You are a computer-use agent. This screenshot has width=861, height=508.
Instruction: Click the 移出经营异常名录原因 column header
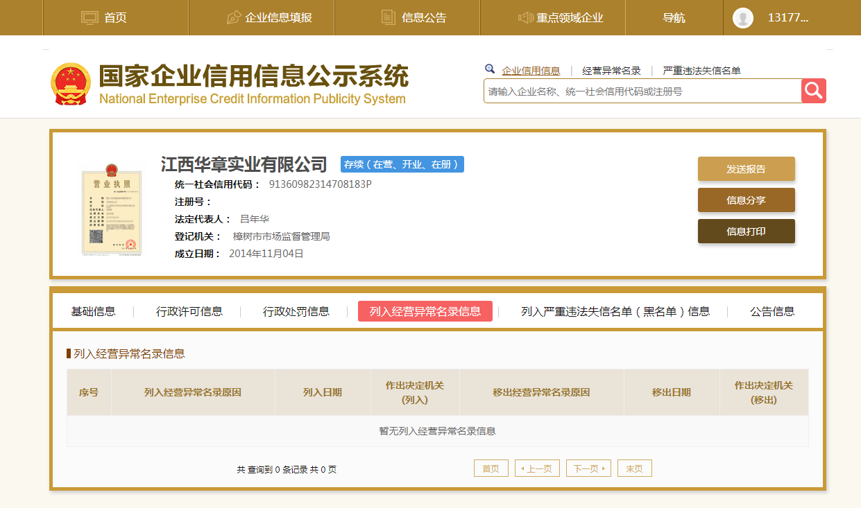pos(542,392)
